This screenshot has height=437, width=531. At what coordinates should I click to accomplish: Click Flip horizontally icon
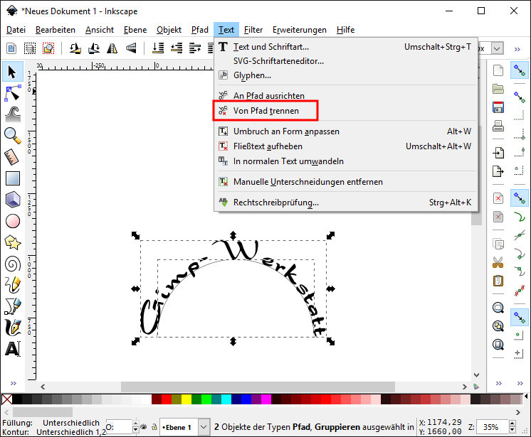[x=112, y=48]
